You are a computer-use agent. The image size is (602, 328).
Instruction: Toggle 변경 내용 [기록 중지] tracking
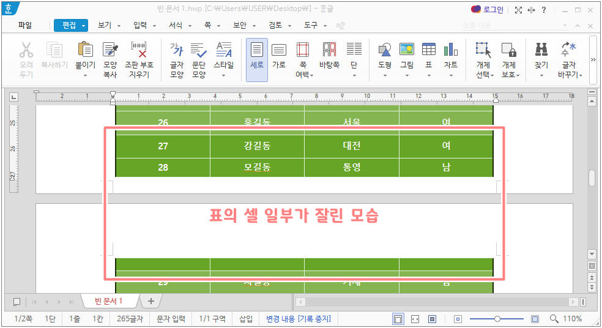299,319
